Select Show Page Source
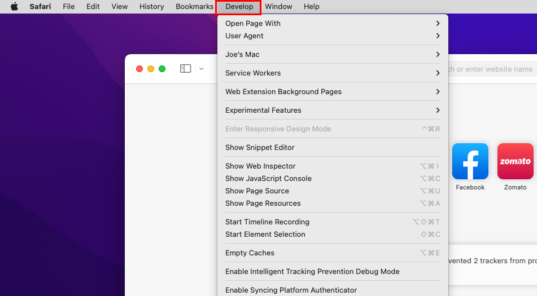Image resolution: width=537 pixels, height=296 pixels. click(257, 191)
